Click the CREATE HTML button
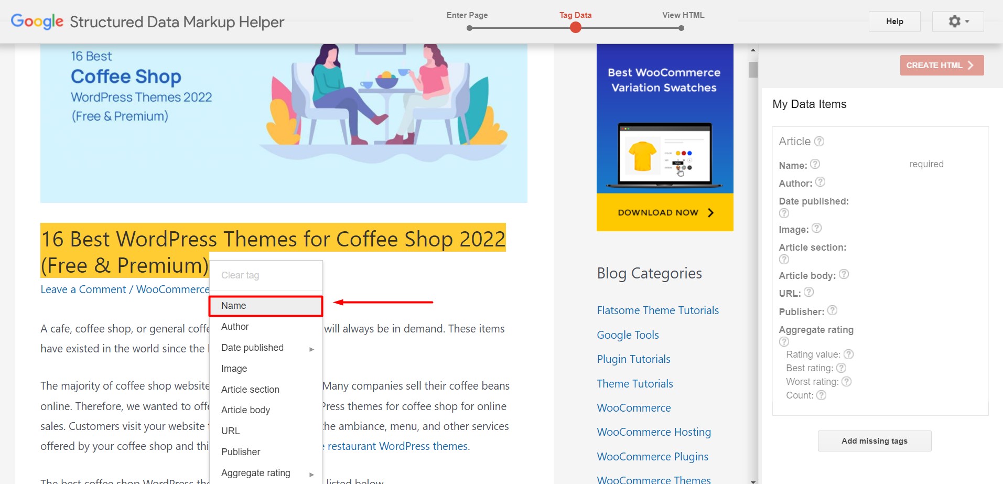1003x484 pixels. (x=942, y=66)
